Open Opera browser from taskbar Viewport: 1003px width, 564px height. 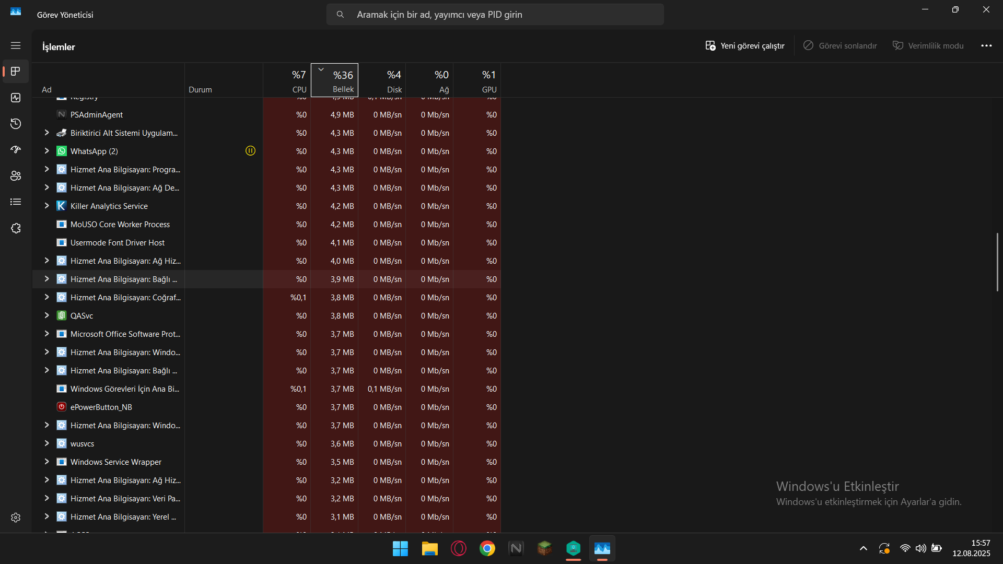pyautogui.click(x=459, y=549)
